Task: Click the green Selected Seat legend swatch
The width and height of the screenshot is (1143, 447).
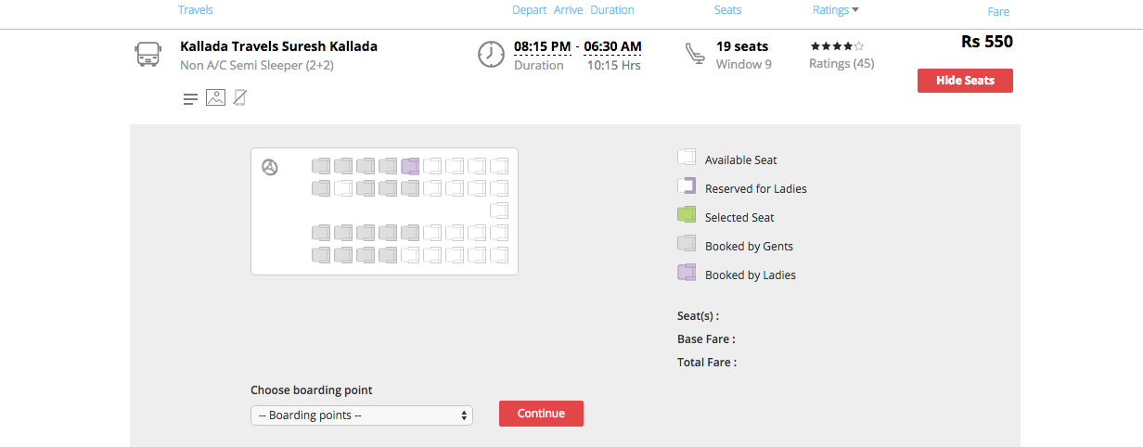Action: tap(687, 215)
